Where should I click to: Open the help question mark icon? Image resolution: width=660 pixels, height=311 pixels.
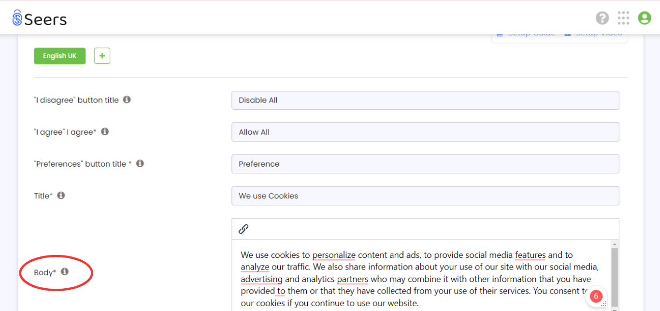(x=602, y=18)
